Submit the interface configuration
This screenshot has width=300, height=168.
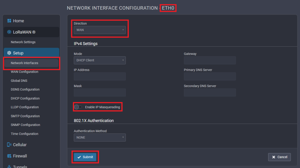85,157
